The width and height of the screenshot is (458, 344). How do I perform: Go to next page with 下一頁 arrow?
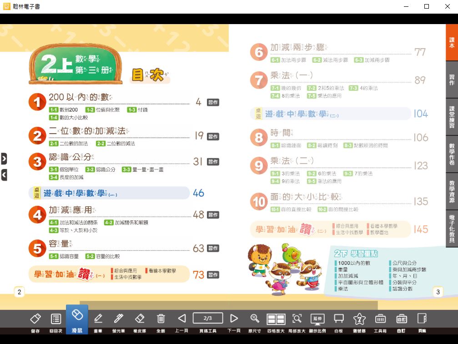pyautogui.click(x=234, y=319)
